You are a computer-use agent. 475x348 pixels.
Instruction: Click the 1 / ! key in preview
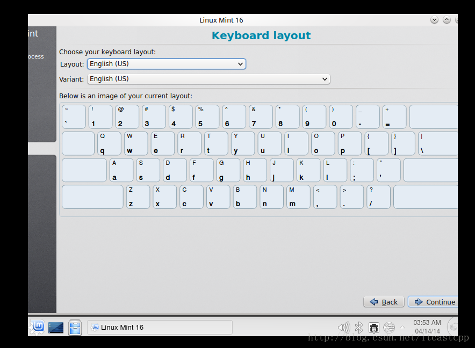[100, 117]
